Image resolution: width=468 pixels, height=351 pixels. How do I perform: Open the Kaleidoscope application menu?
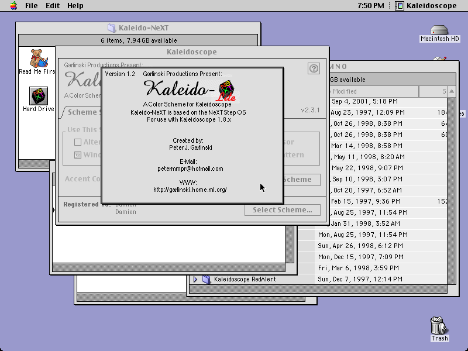pos(426,5)
